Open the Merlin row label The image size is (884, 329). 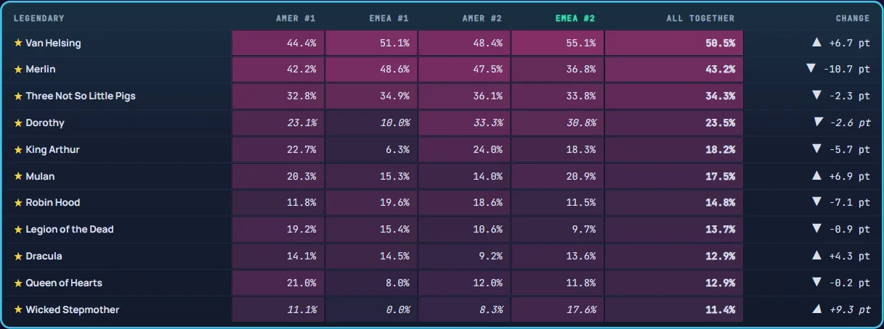41,70
